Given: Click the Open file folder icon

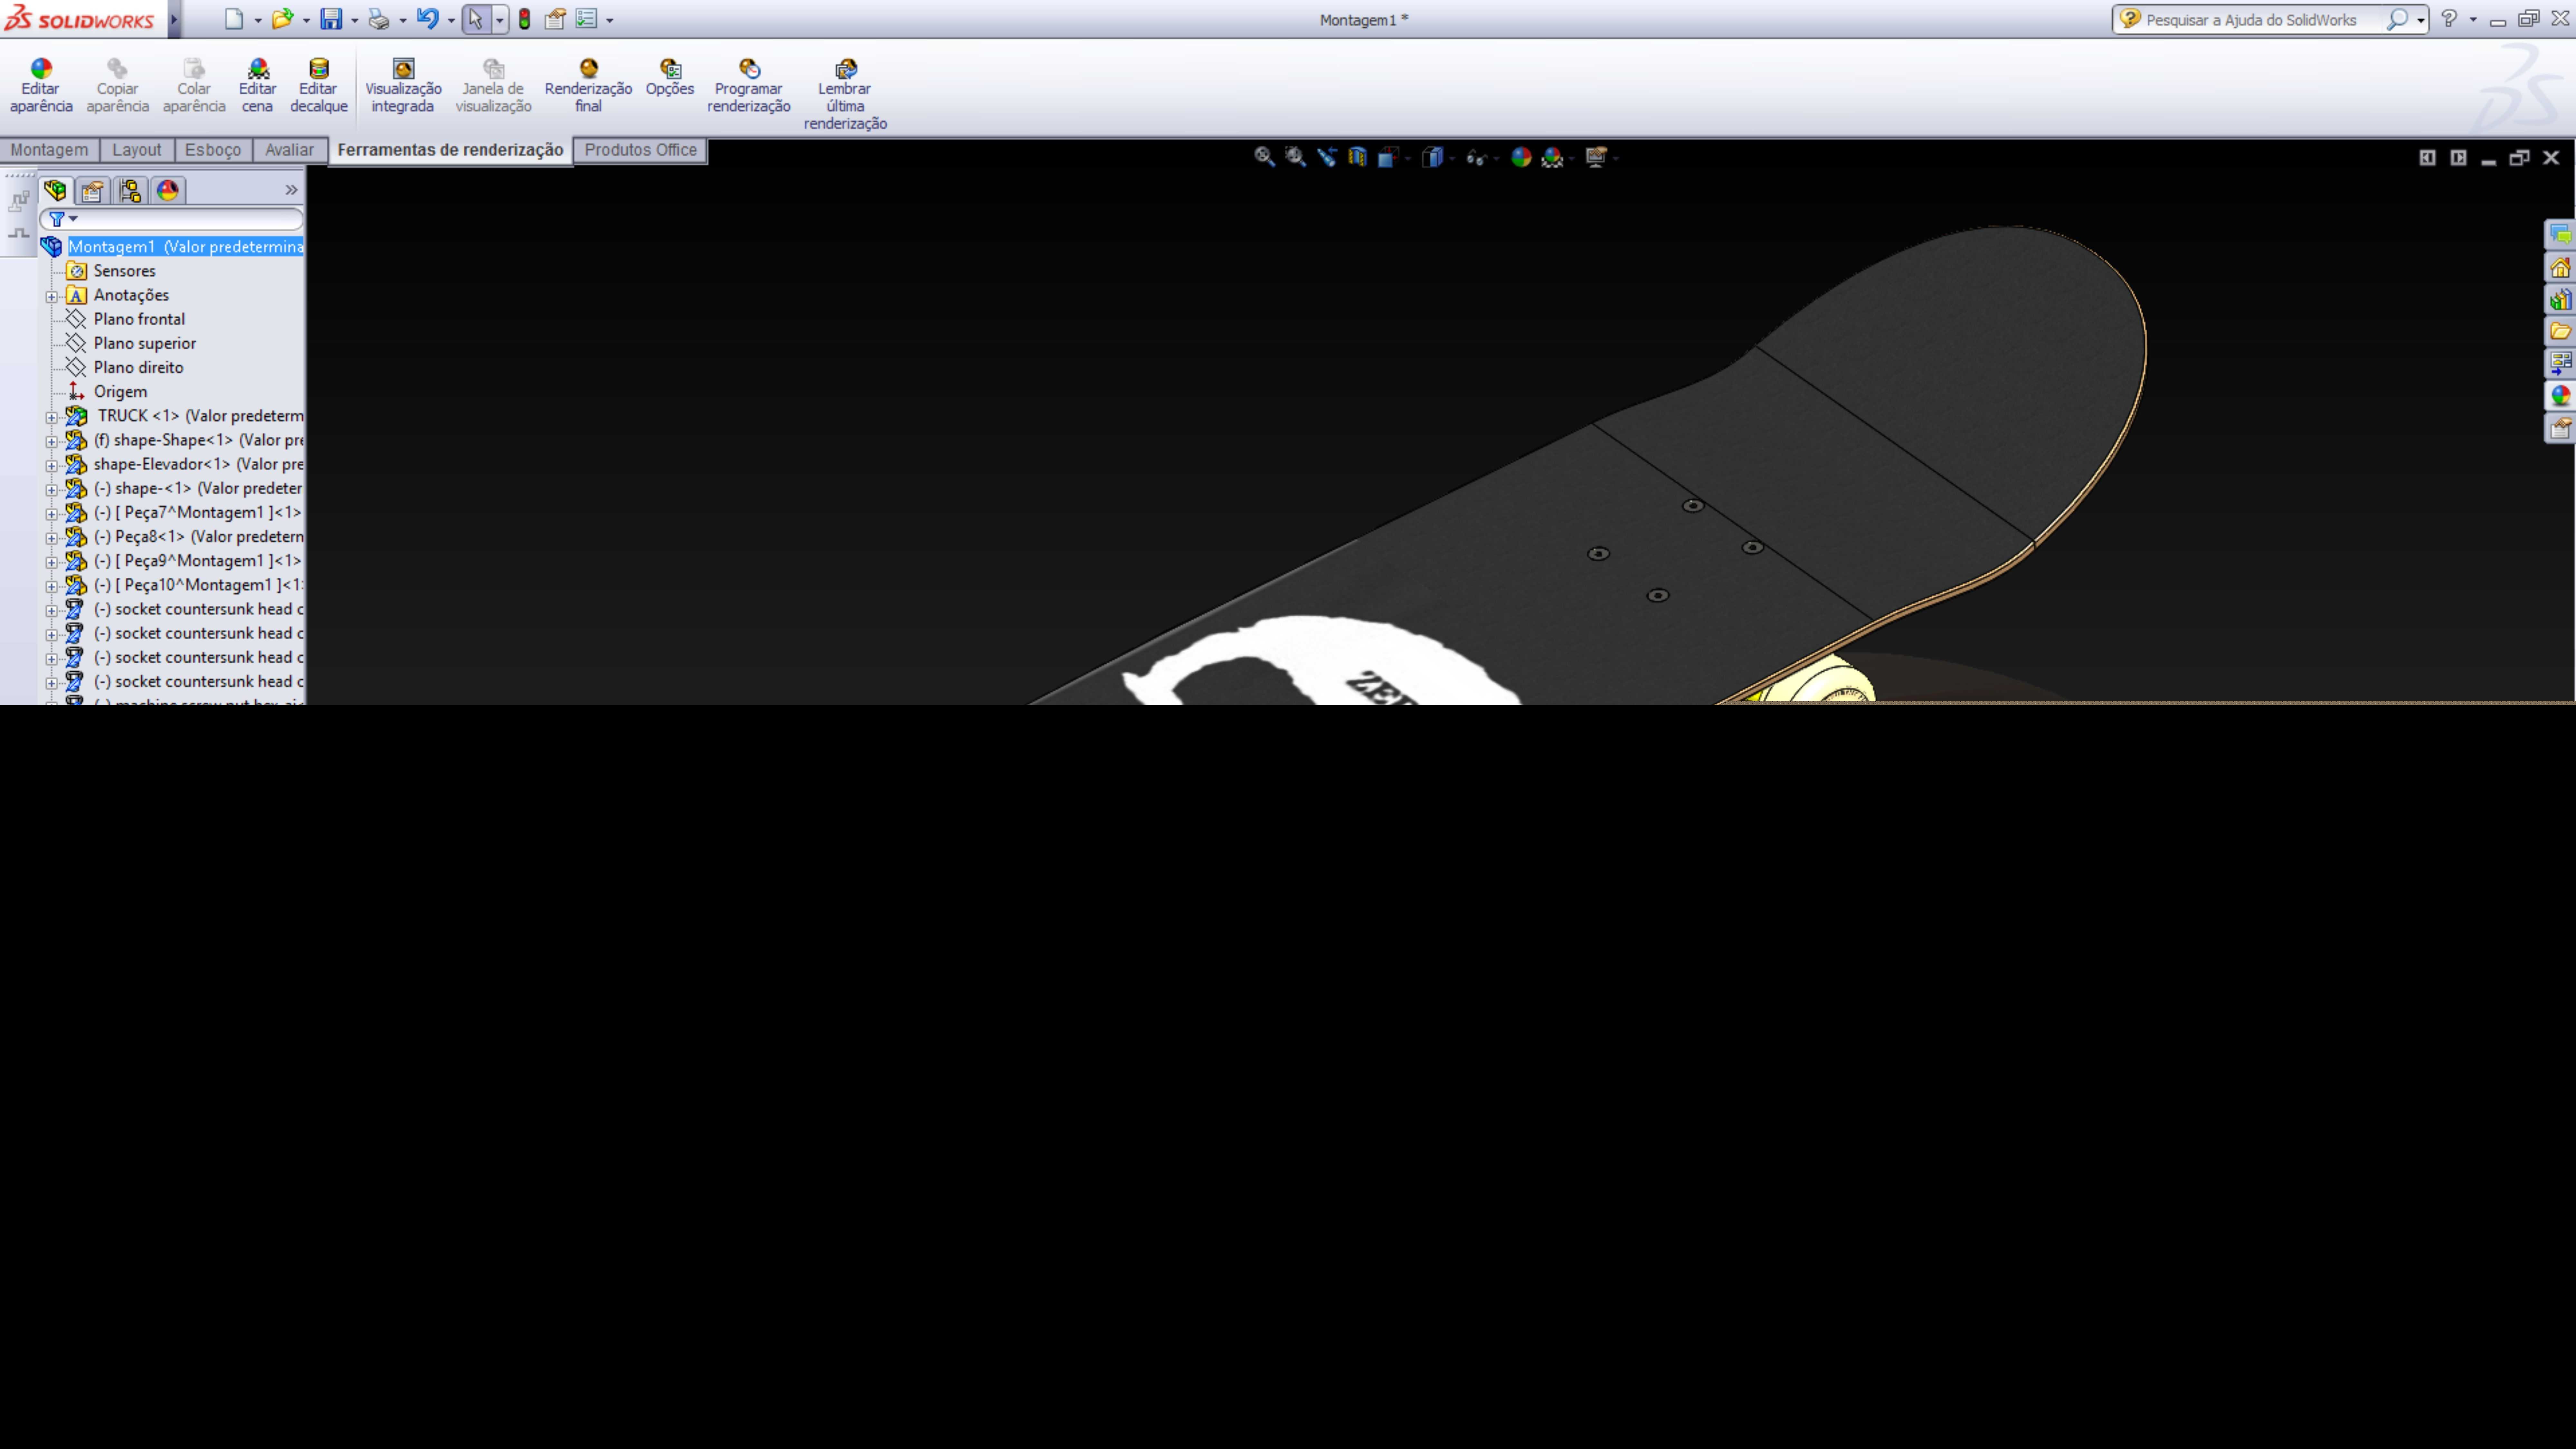Looking at the screenshot, I should (x=283, y=19).
